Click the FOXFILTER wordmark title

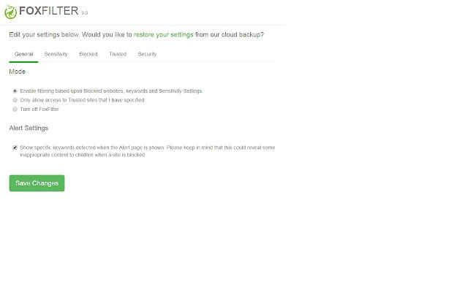click(48, 12)
